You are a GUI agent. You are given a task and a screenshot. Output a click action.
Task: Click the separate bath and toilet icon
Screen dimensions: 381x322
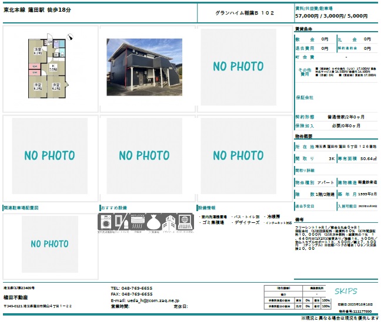pos(122,223)
